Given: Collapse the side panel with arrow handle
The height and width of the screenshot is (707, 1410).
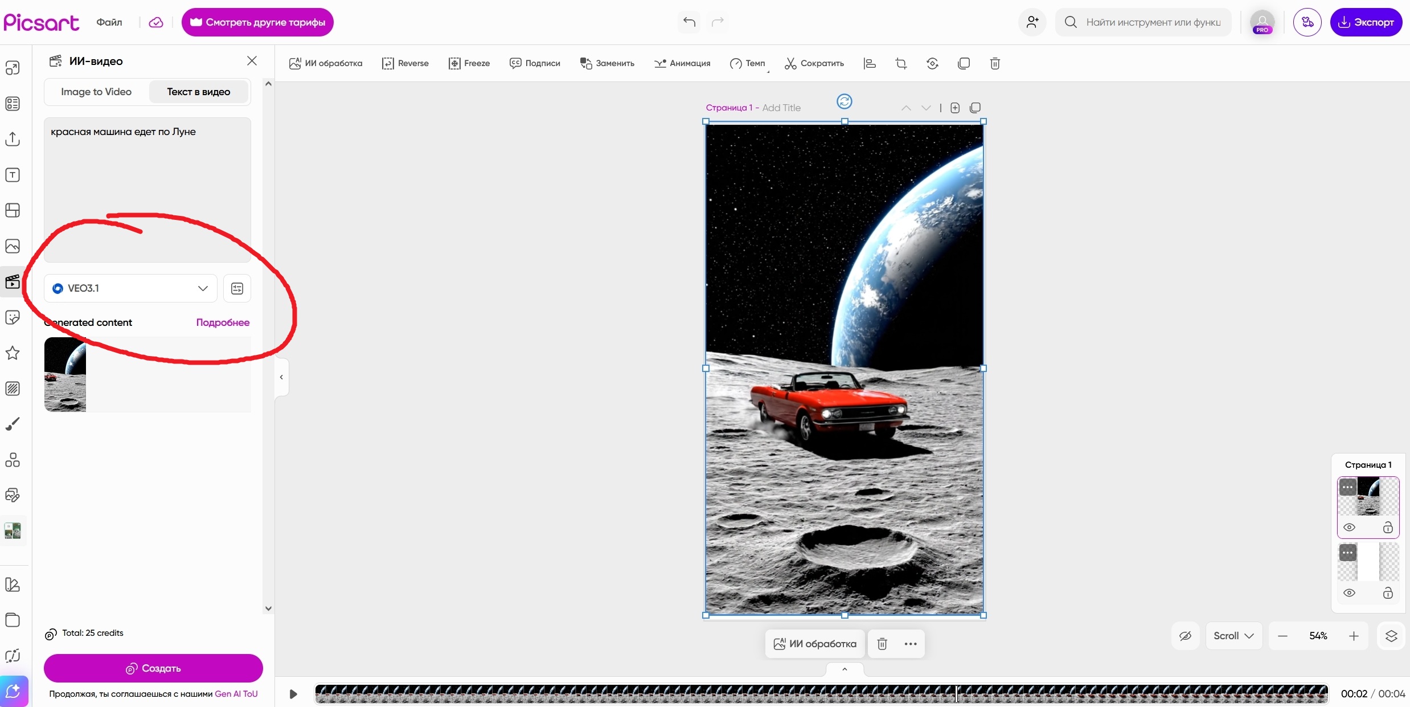Looking at the screenshot, I should point(281,377).
